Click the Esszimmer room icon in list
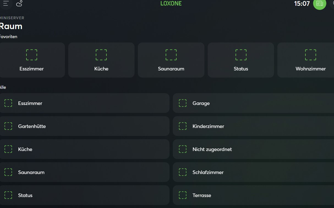 (x=8, y=103)
